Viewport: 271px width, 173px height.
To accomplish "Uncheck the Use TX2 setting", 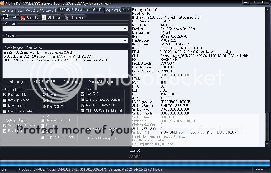I will tap(83, 94).
